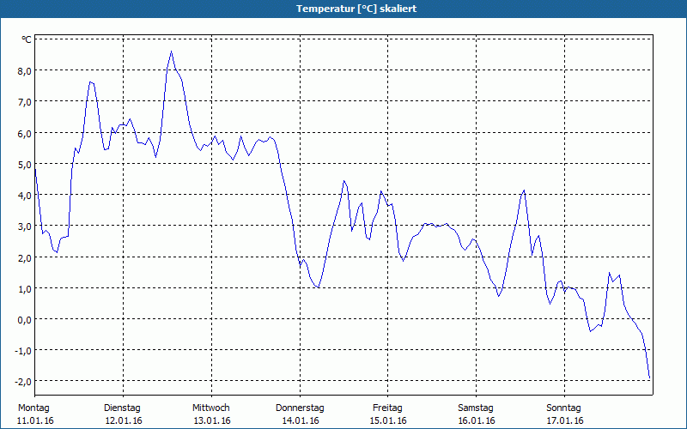The width and height of the screenshot is (687, 429).
Task: Click the date label 16.01.16
Action: [476, 420]
